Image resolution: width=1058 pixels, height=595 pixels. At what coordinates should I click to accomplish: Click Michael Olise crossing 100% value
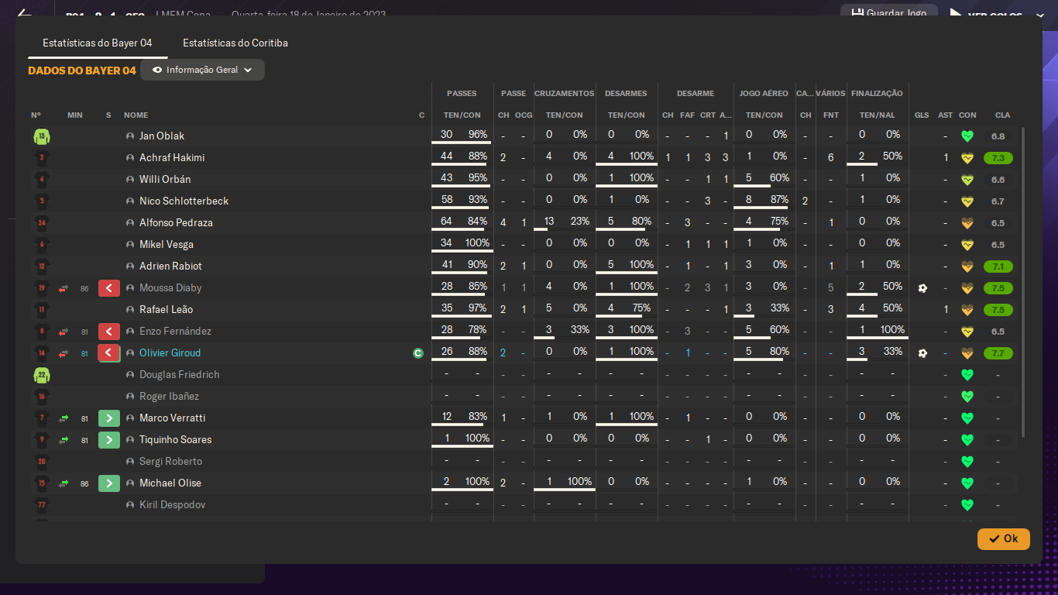[x=579, y=481]
